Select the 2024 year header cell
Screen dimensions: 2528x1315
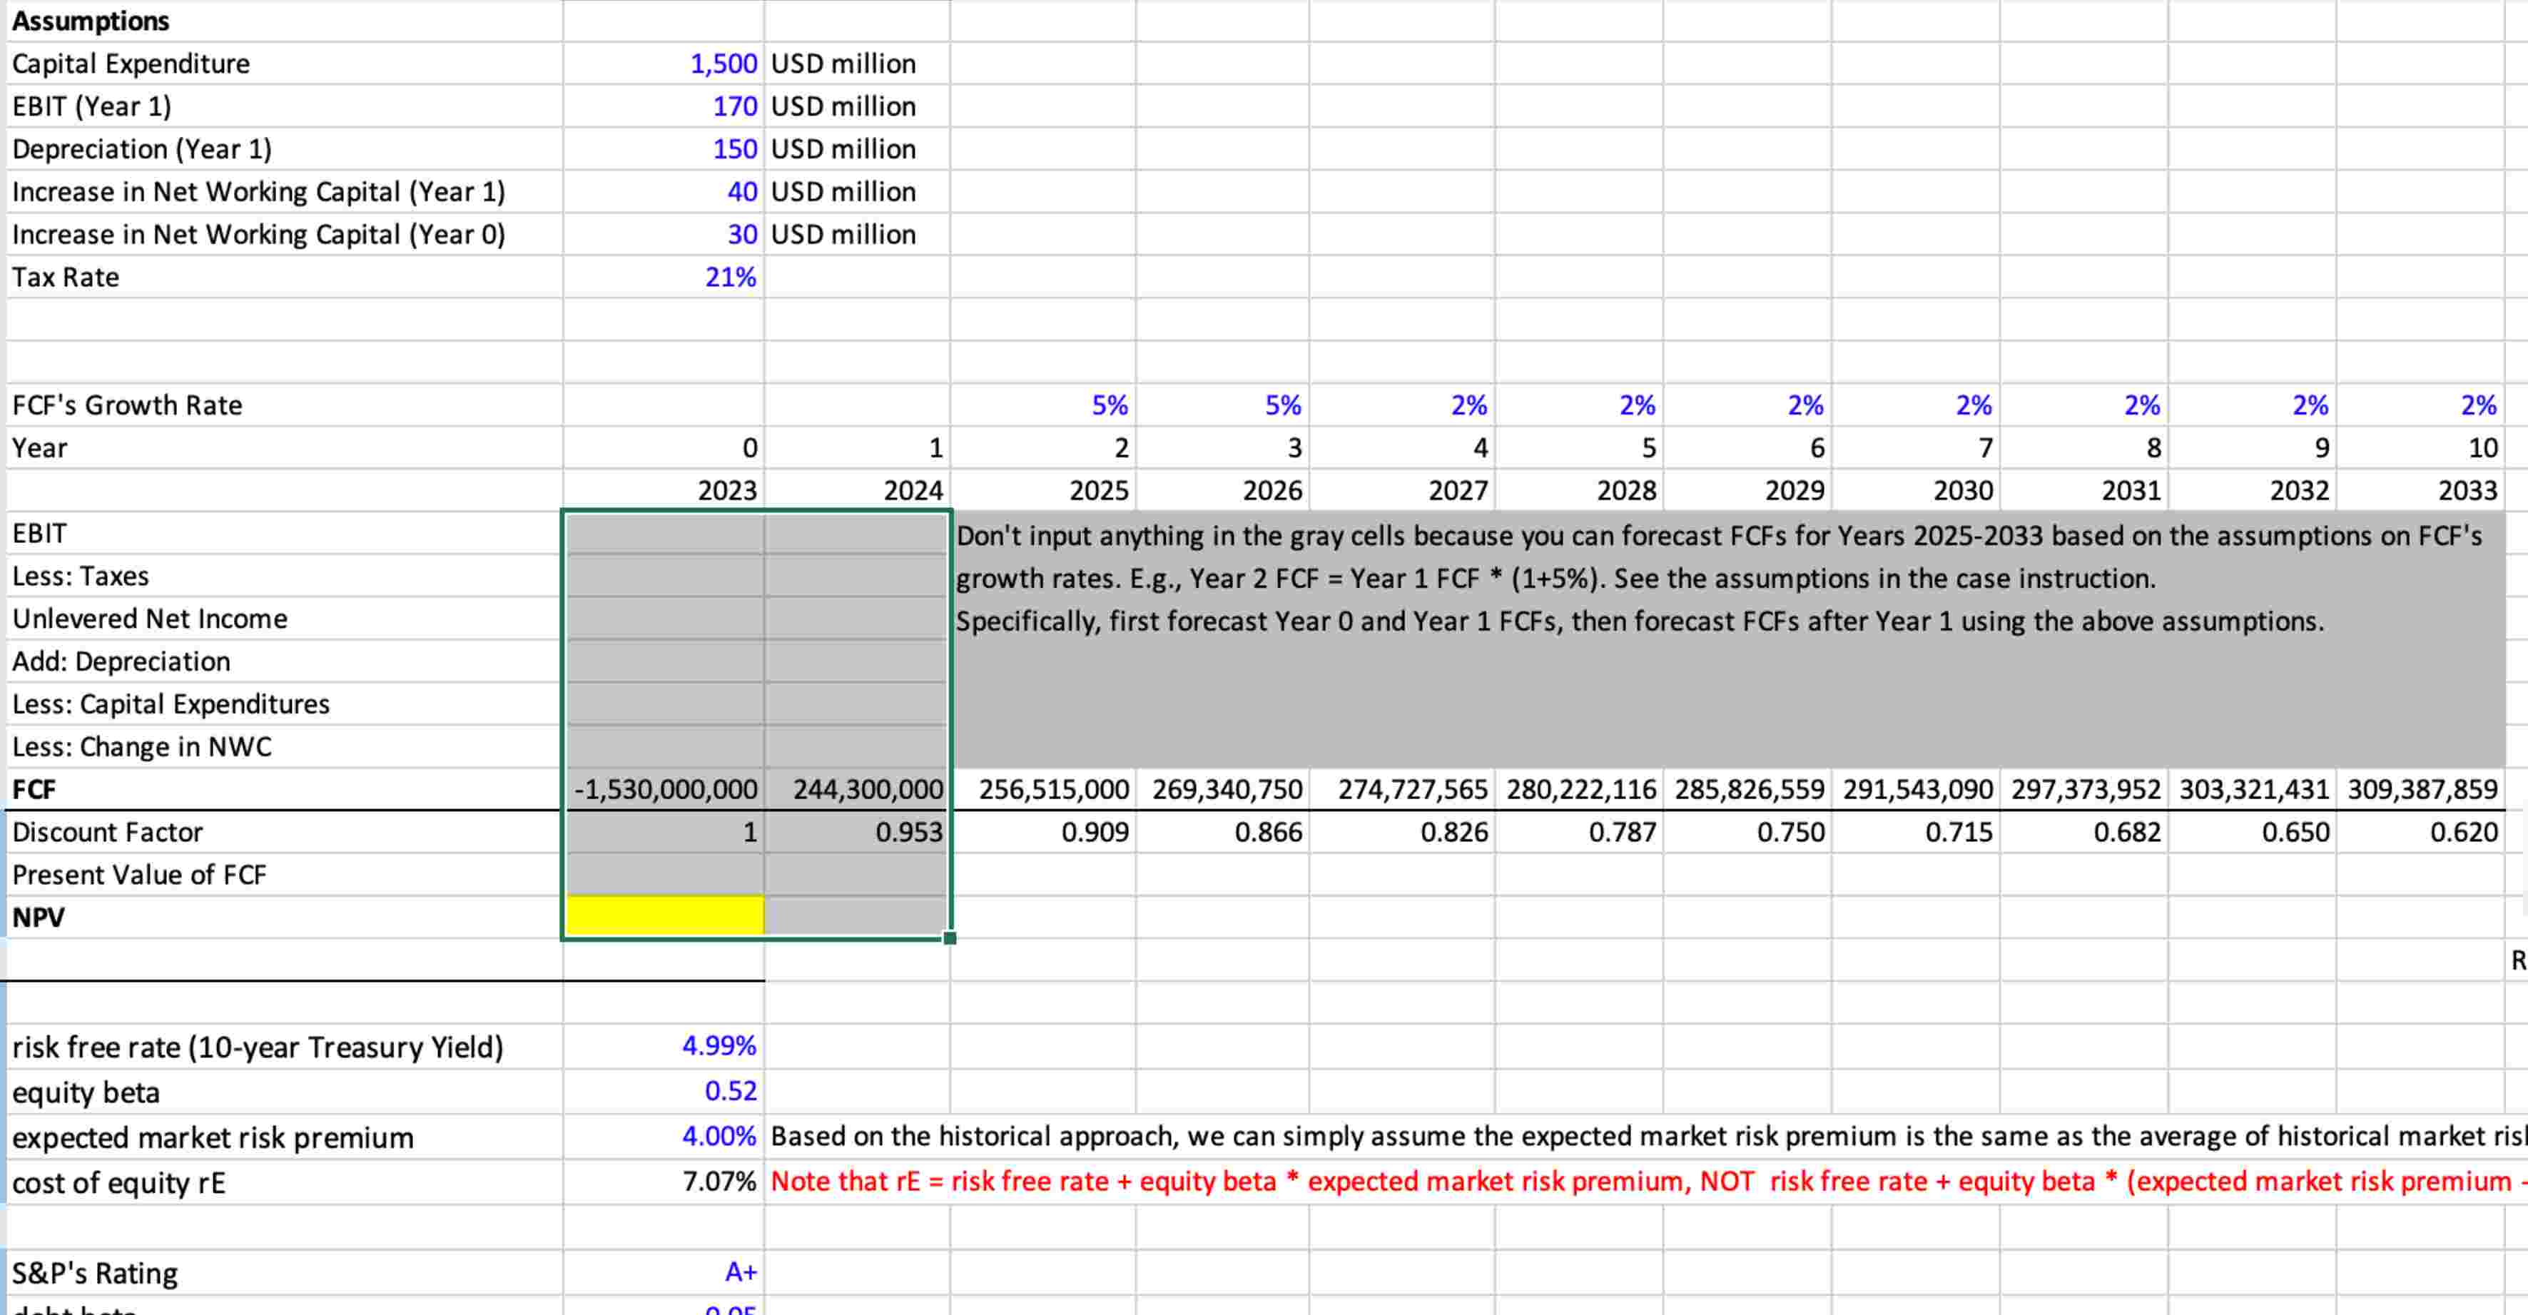click(x=912, y=489)
